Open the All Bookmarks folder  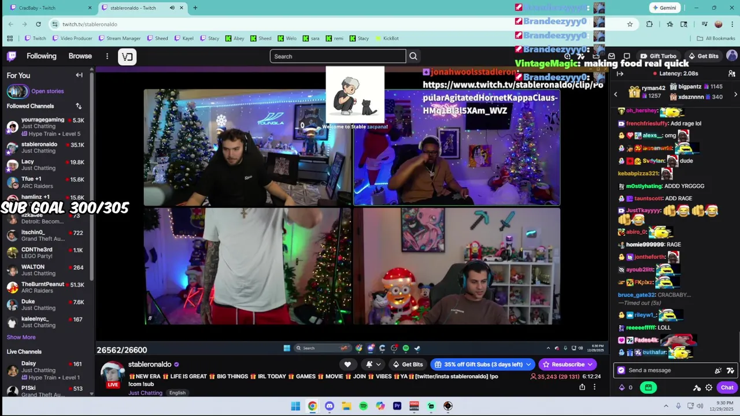[716, 39]
